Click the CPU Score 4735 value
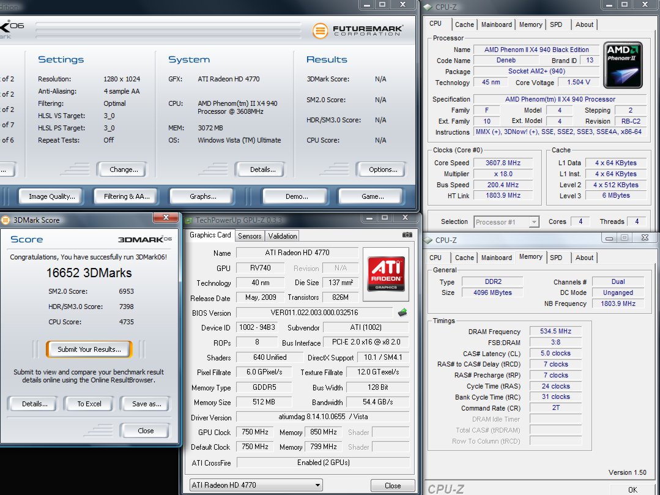Image resolution: width=660 pixels, height=495 pixels. pos(126,322)
